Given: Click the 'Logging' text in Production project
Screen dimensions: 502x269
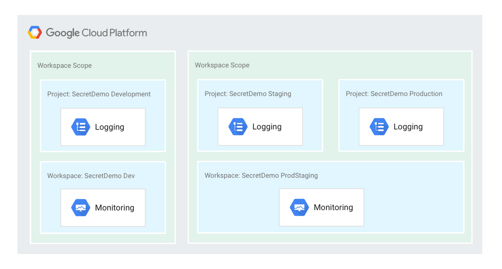Looking at the screenshot, I should 408,127.
